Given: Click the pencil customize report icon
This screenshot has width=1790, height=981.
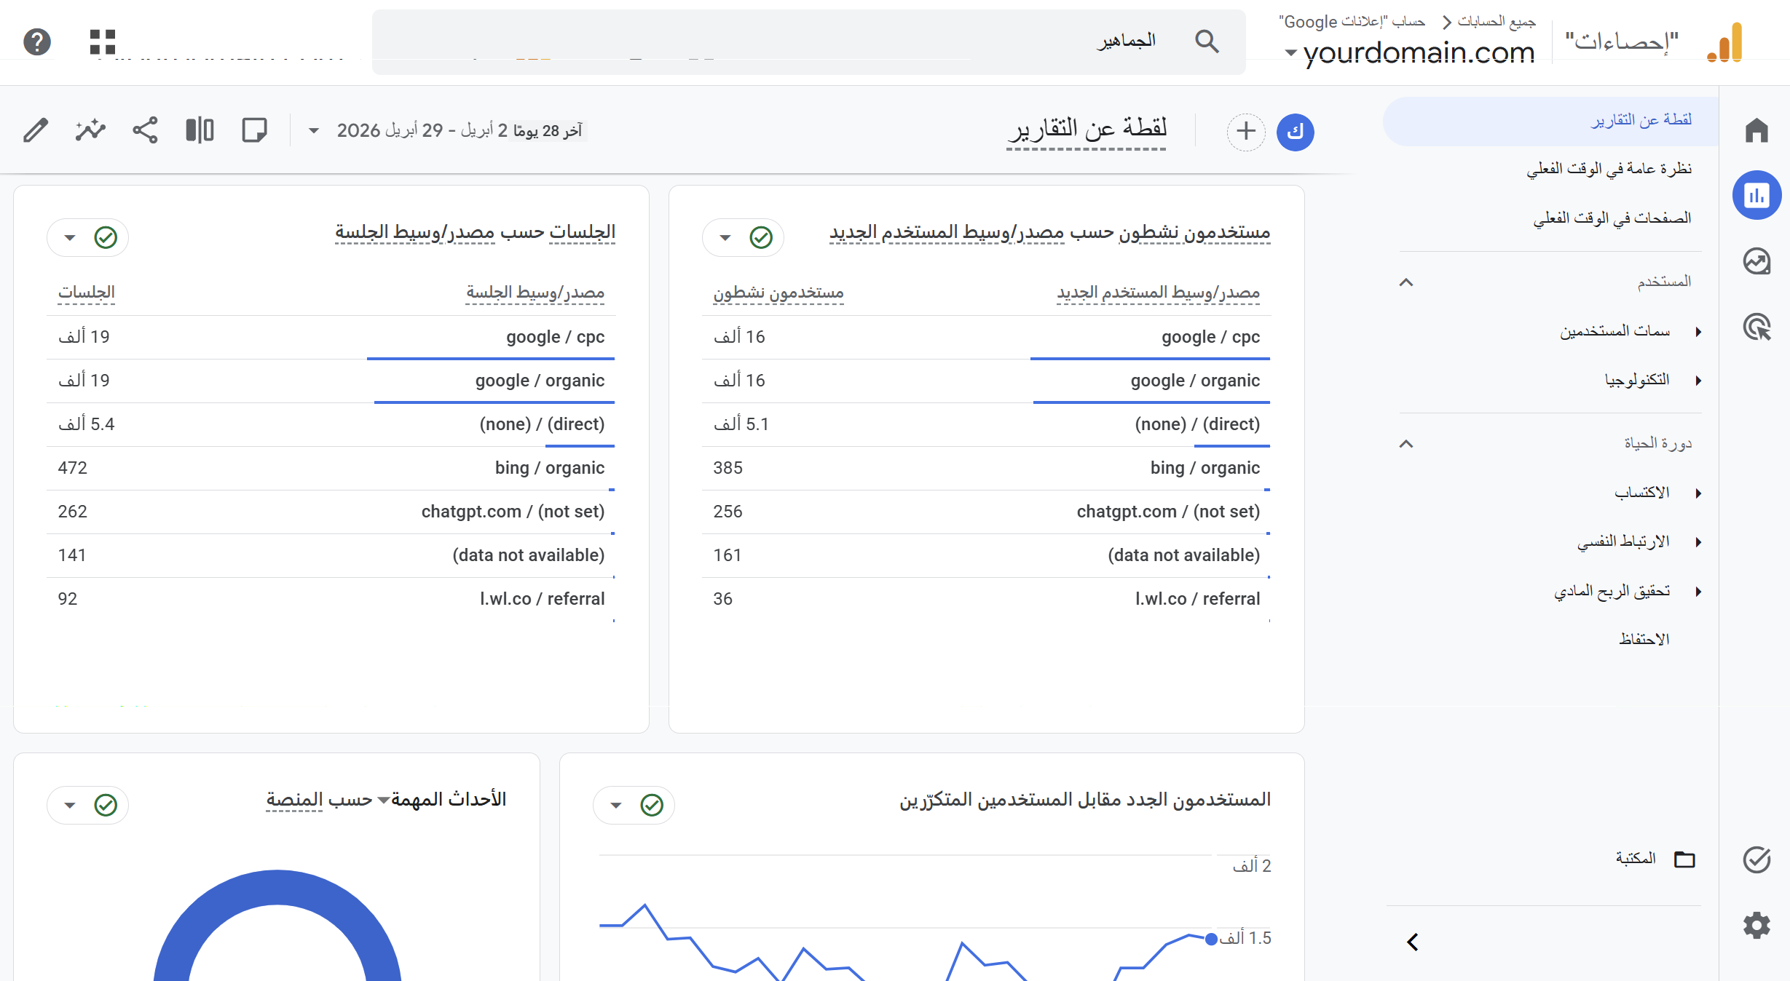Looking at the screenshot, I should pos(36,131).
